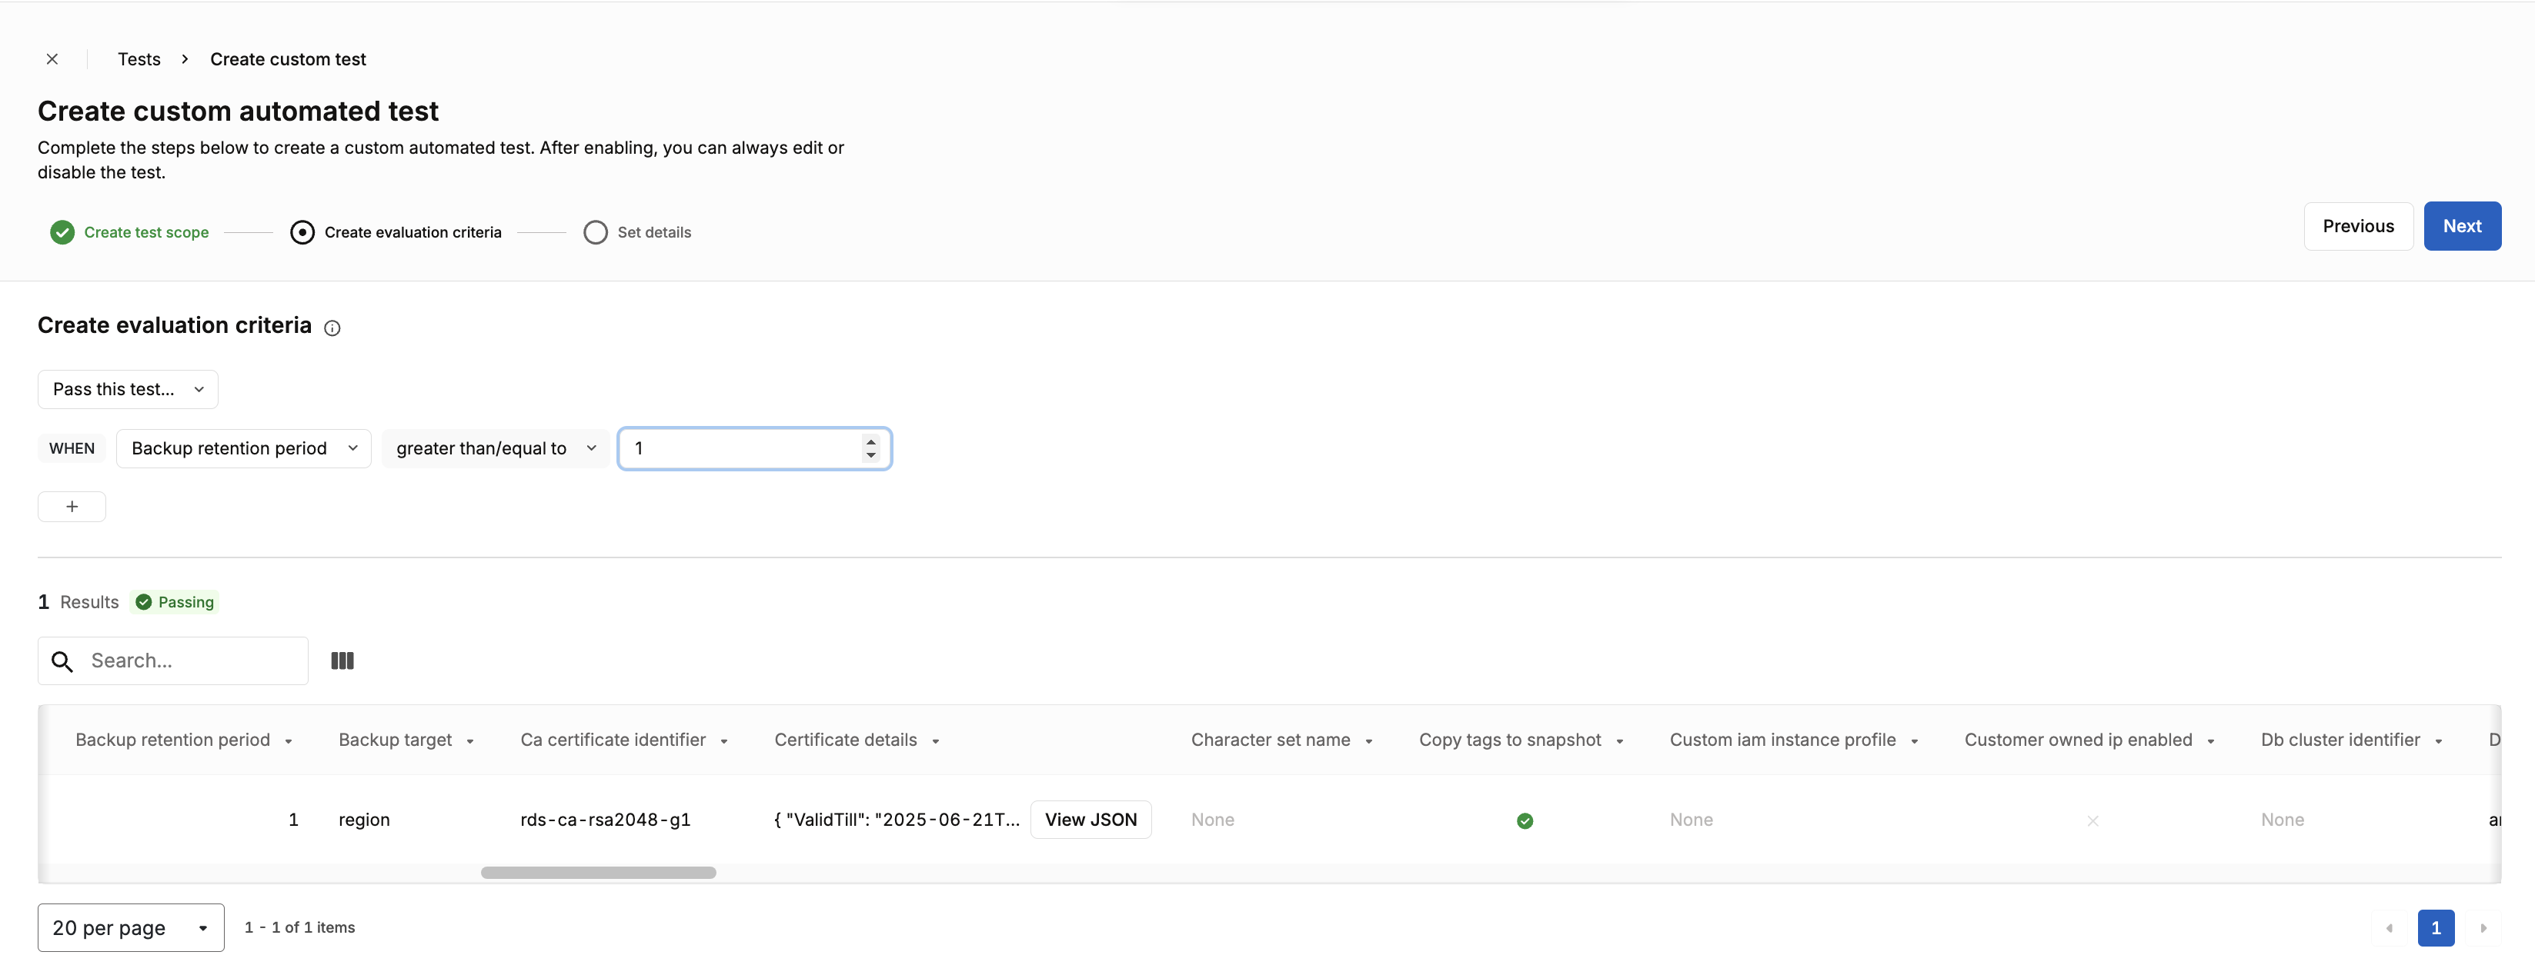Select the Set details step circle
Screen dimensions: 2535x975
tap(596, 232)
